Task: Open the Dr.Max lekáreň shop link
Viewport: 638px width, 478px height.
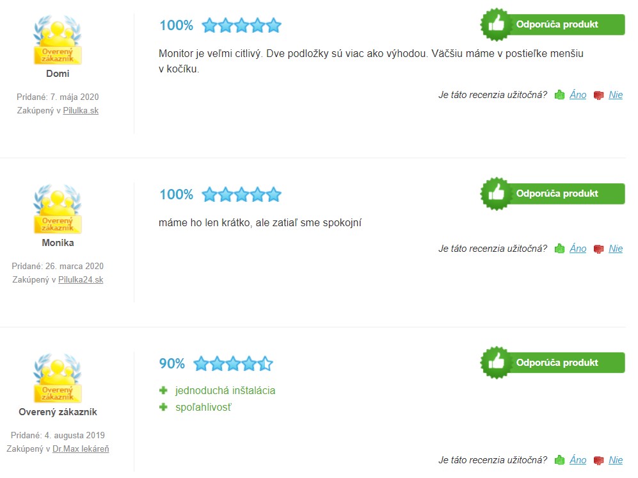Action: pyautogui.click(x=81, y=449)
